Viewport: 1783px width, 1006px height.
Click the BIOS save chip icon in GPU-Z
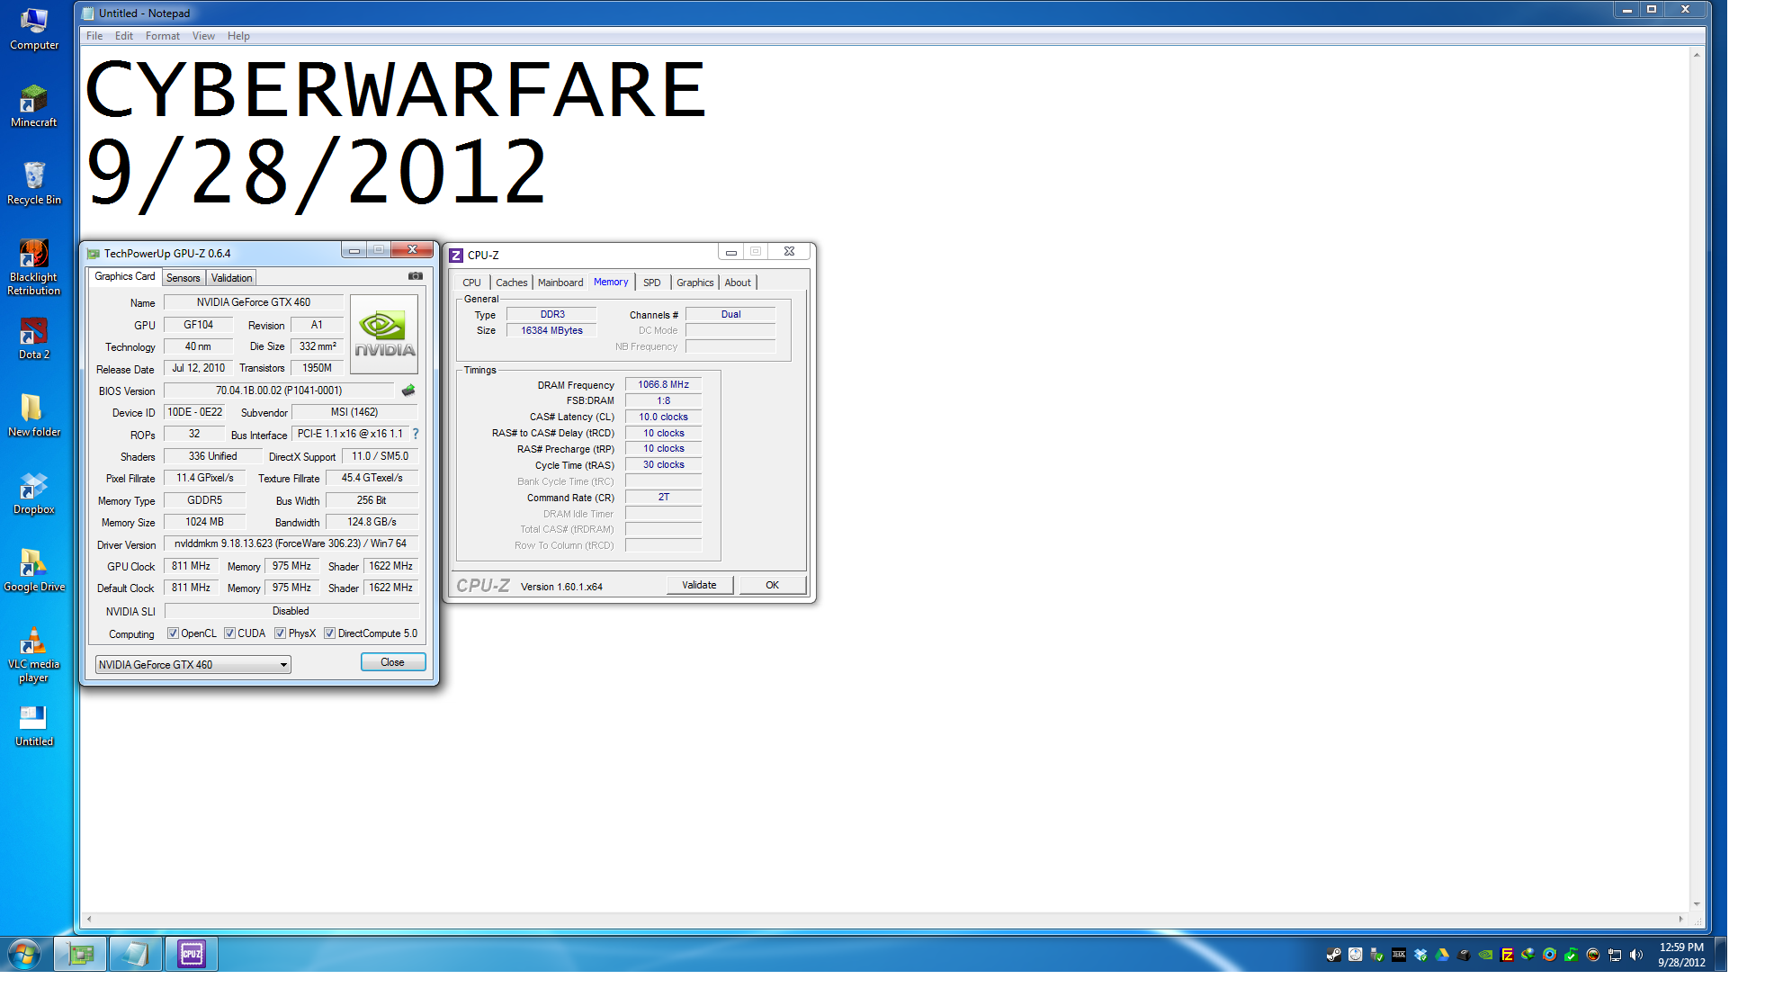[x=408, y=391]
